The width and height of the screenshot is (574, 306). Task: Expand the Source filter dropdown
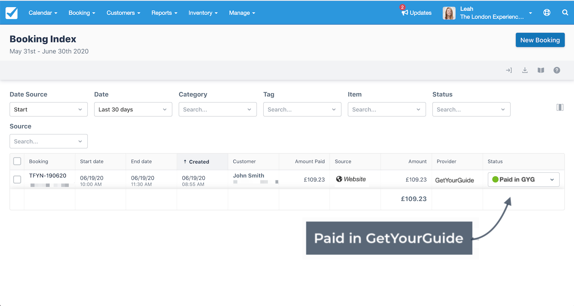coord(49,141)
